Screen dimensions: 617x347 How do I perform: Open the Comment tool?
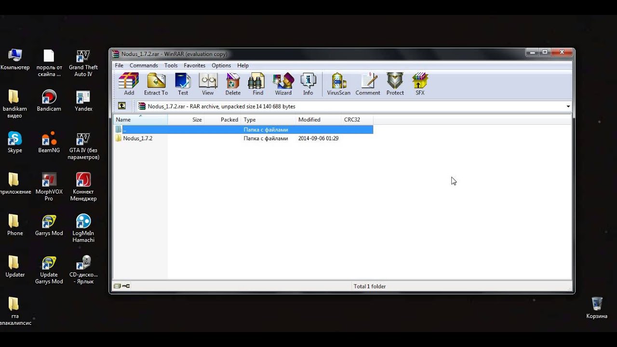tap(368, 84)
